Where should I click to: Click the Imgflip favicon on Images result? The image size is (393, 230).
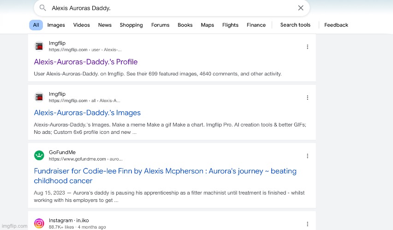(x=39, y=97)
